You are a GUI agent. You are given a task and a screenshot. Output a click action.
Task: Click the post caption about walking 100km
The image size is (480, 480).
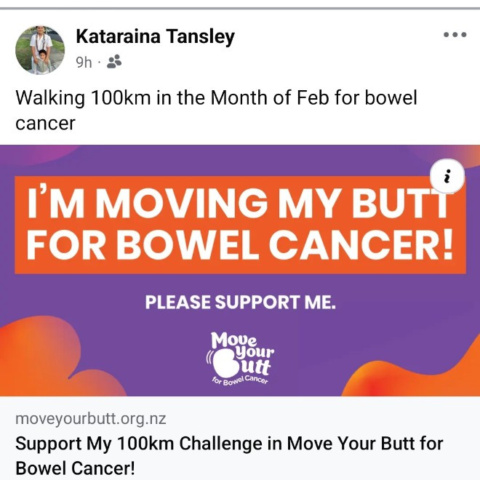click(x=216, y=98)
